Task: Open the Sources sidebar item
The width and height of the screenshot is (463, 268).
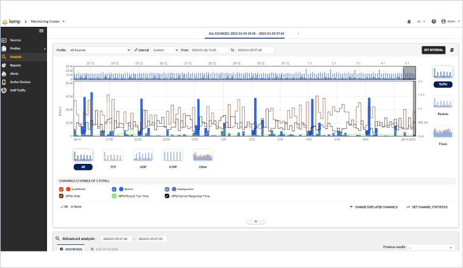Action: click(x=15, y=40)
